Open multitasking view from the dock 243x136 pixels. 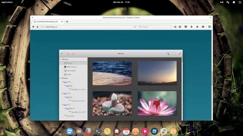(x=69, y=131)
